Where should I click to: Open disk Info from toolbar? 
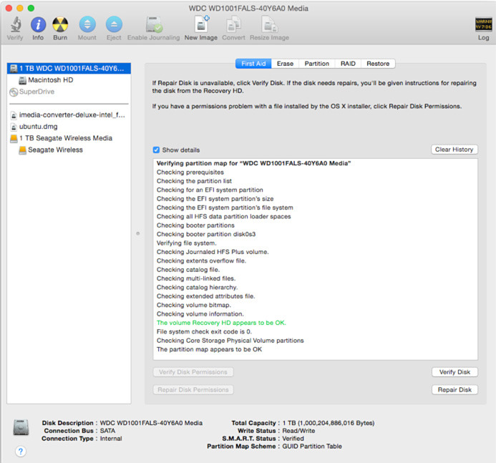click(x=38, y=24)
